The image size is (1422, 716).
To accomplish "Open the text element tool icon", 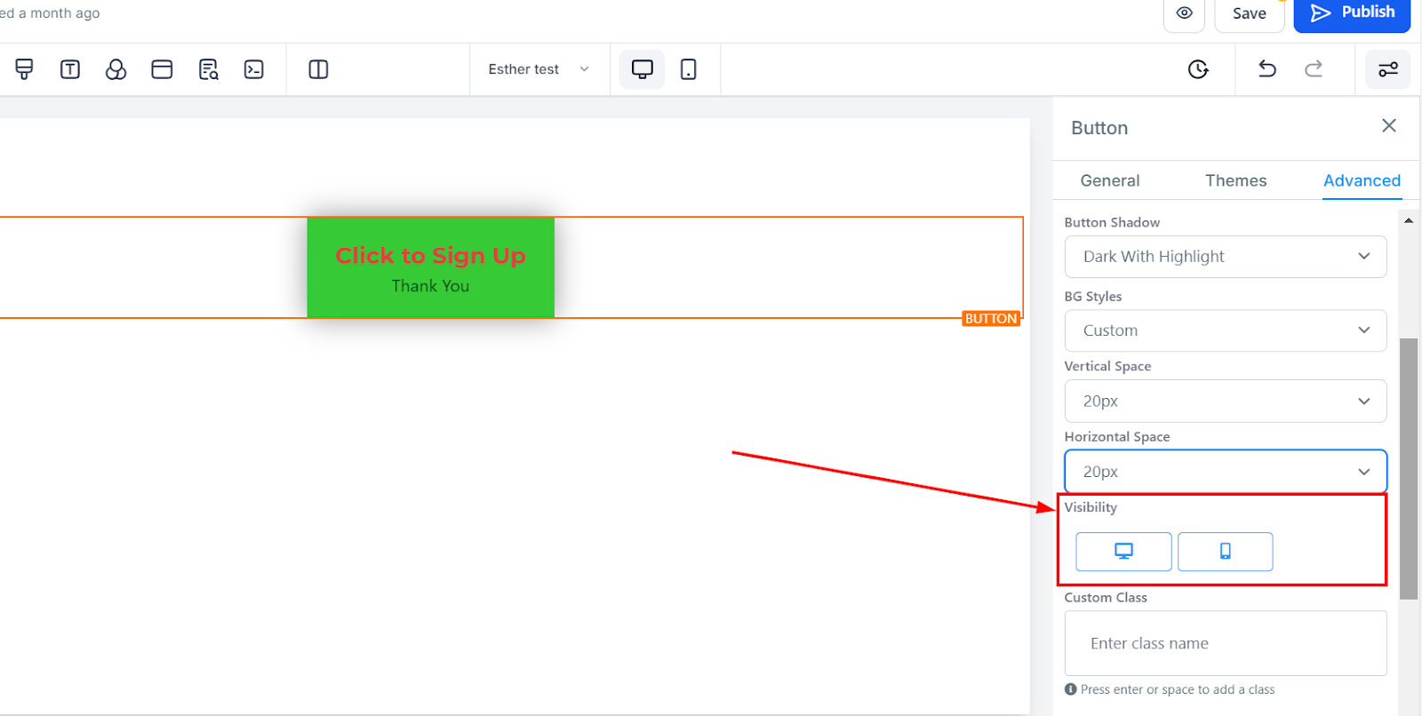I will click(x=70, y=69).
